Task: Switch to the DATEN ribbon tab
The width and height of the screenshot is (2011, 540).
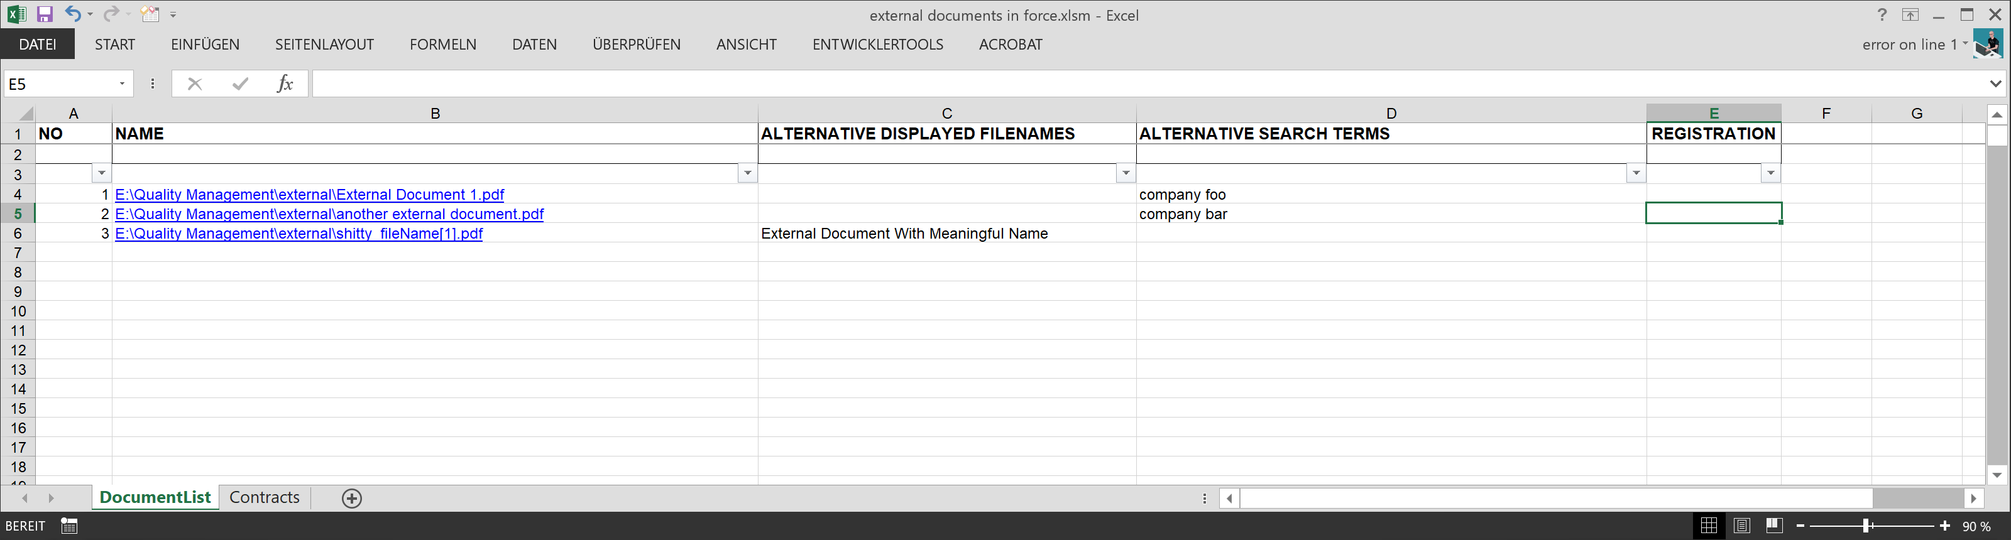Action: click(x=534, y=45)
